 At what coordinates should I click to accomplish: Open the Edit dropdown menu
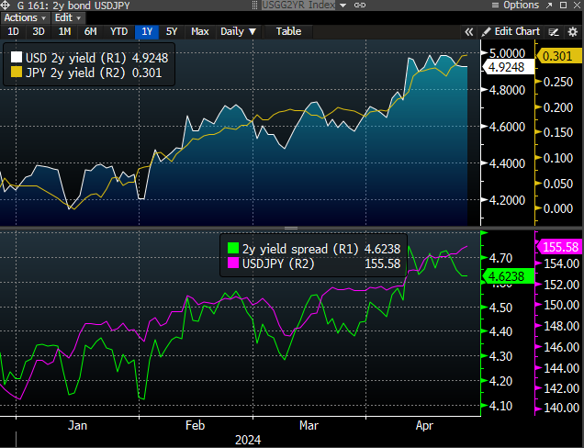point(65,17)
